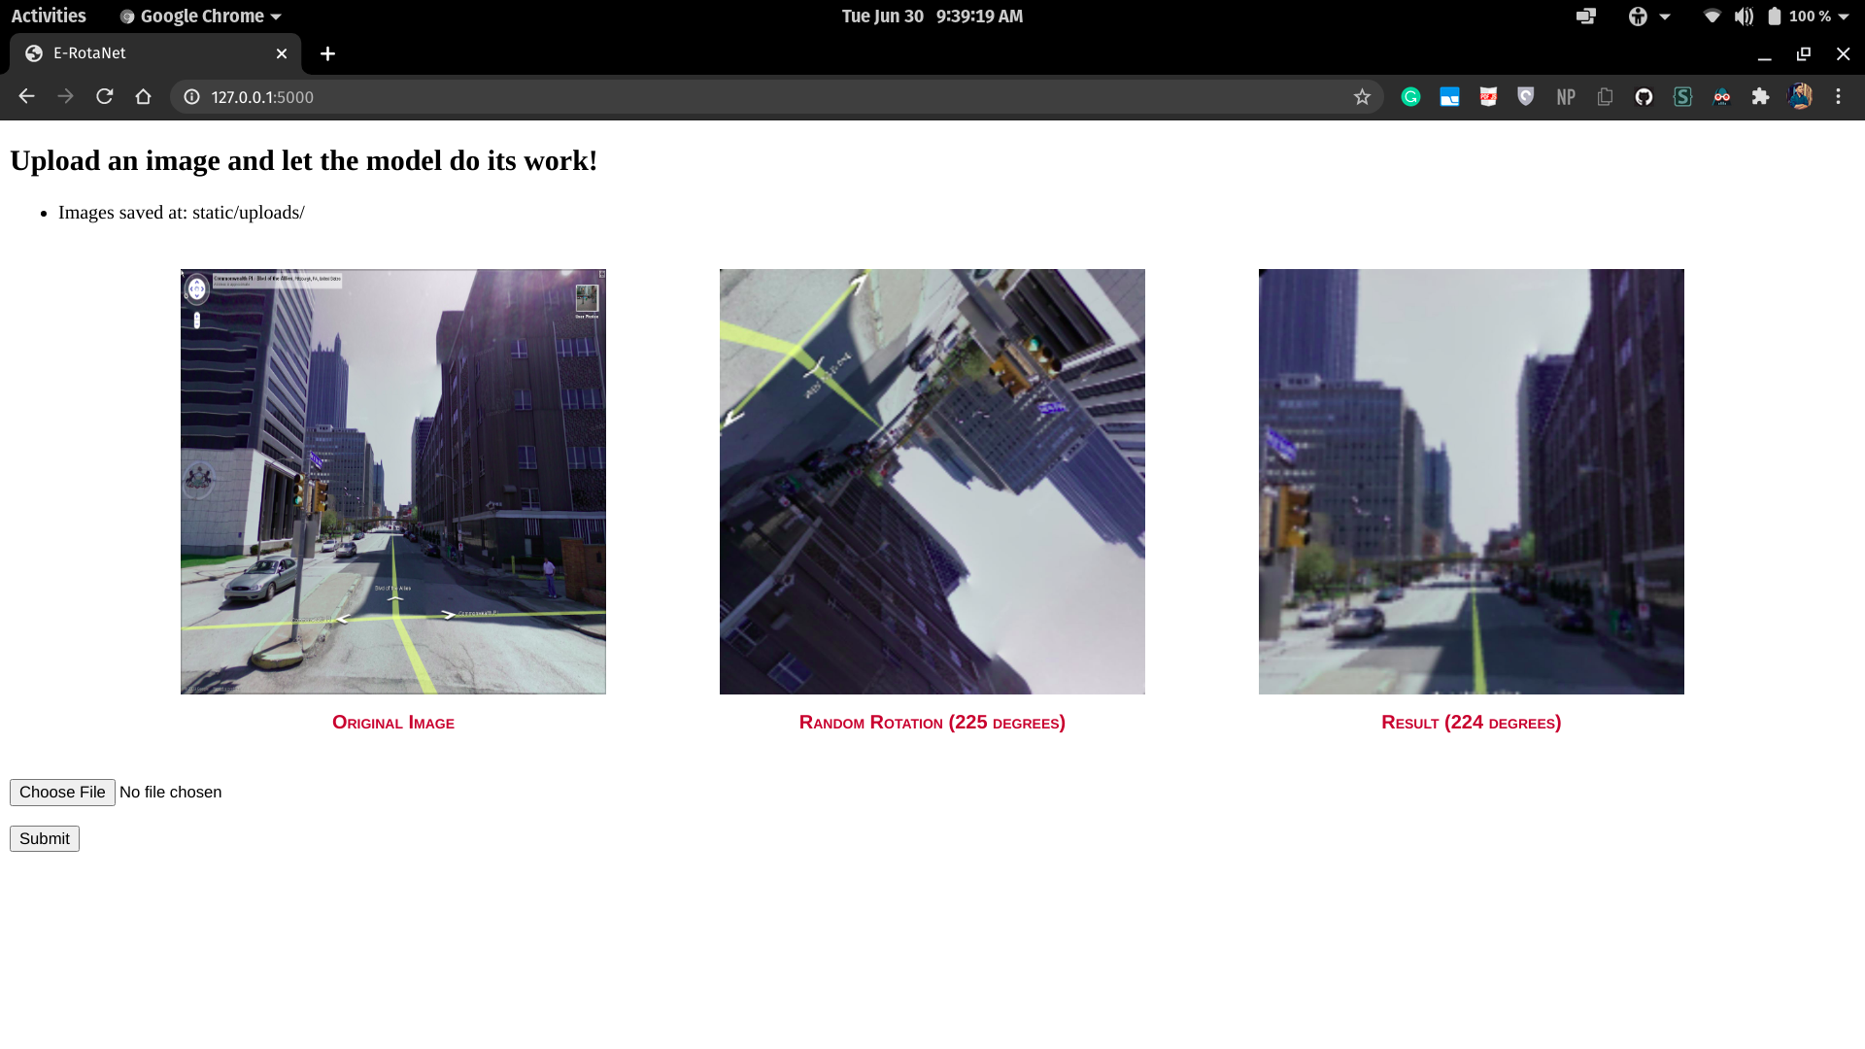Go to the browser home page
Screen dimensions: 1865x1049
click(144, 96)
